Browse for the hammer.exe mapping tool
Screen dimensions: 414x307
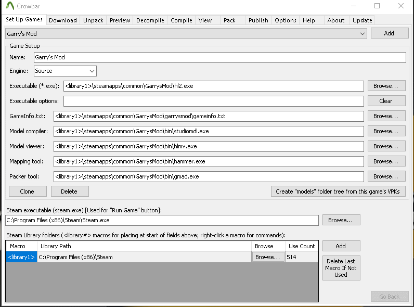(386, 161)
